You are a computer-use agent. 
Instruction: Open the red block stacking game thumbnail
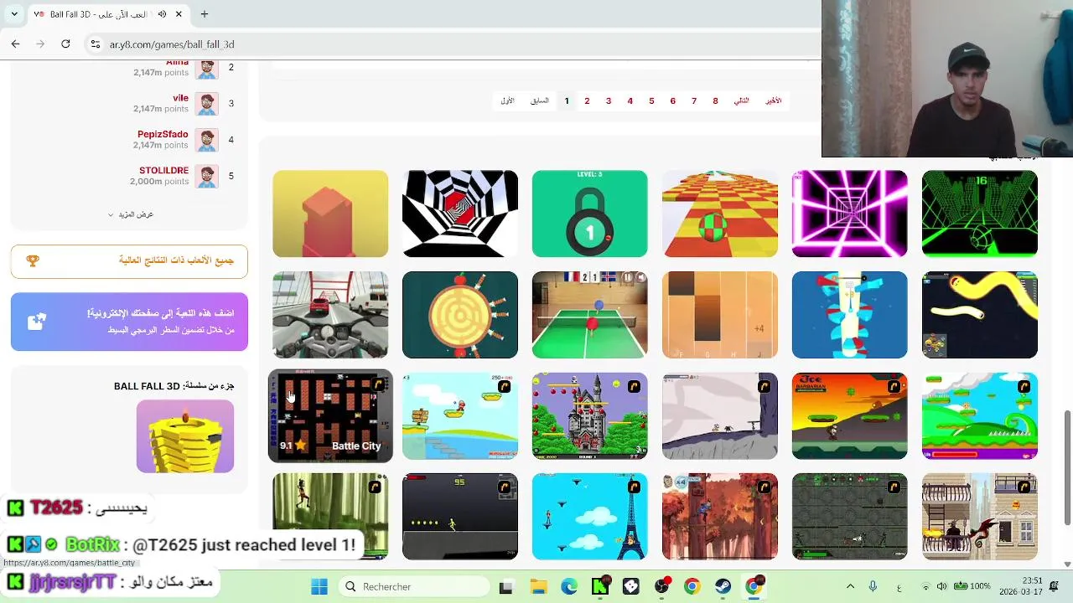[330, 214]
